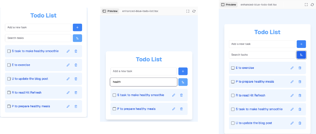The height and width of the screenshot is (134, 316).
Task: Click 'Add a new task' field above 'health' search
Action: pos(143,71)
